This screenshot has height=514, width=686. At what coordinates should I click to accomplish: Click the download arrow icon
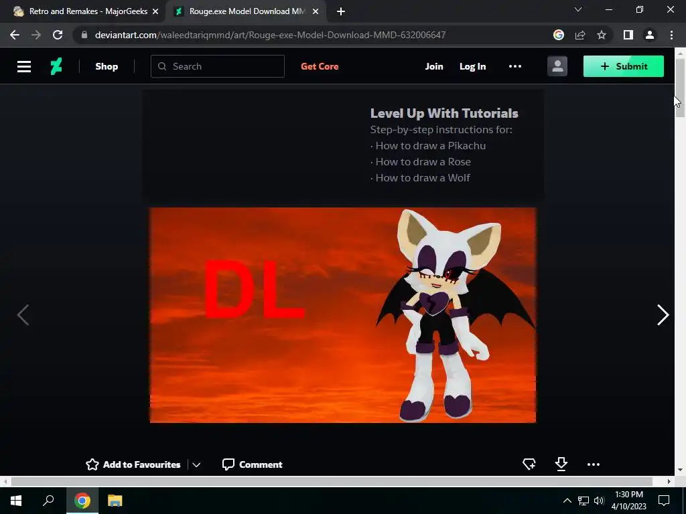coord(561,464)
